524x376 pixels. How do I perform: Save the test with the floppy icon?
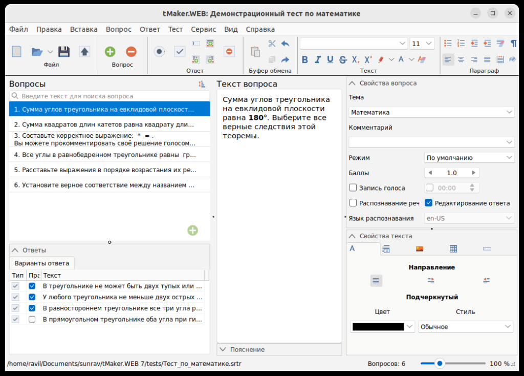tap(64, 52)
